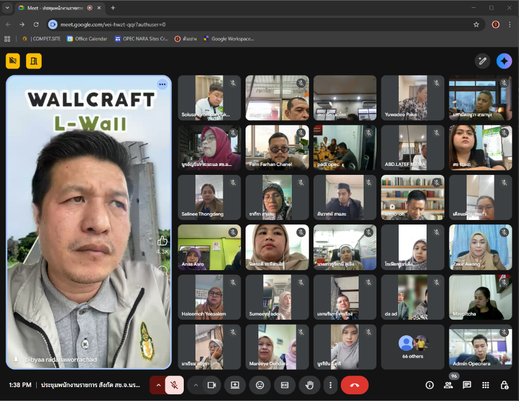The height and width of the screenshot is (401, 519).
Task: Open the emoji reactions panel
Action: tap(260, 385)
